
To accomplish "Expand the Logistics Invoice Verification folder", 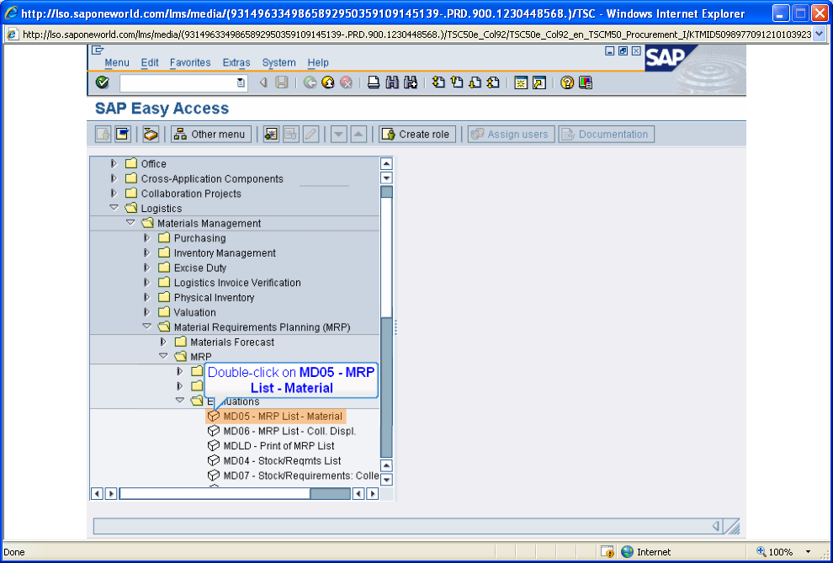I will (x=147, y=283).
